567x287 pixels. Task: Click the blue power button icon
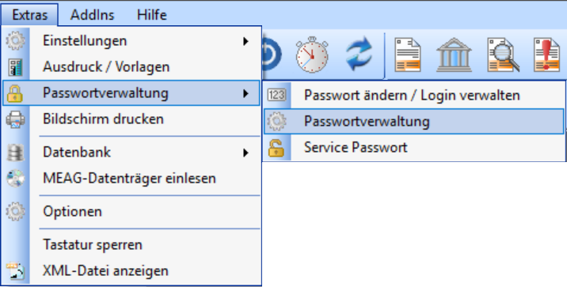(271, 55)
